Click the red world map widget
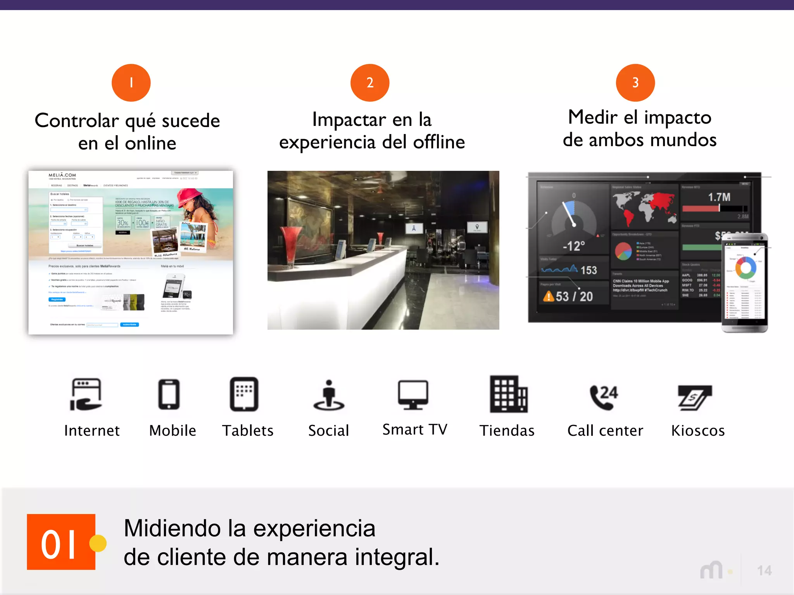The image size is (794, 595). tap(645, 210)
